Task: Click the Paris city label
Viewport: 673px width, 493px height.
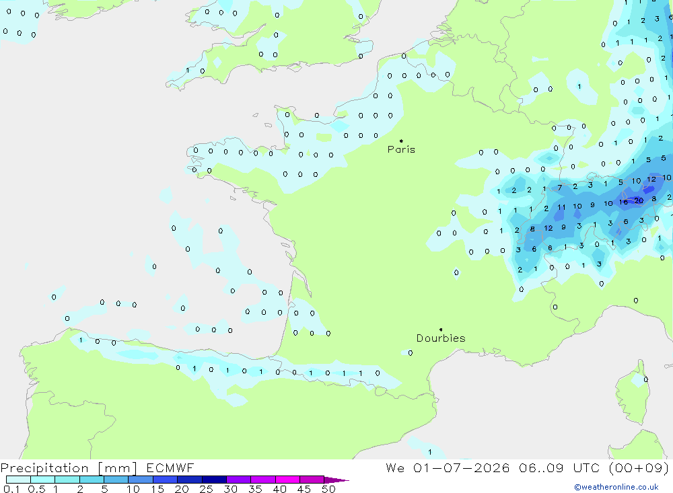Action: pyautogui.click(x=401, y=149)
